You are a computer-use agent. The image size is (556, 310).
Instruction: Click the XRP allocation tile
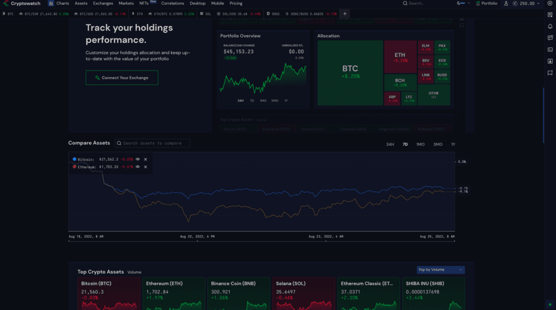(392, 98)
